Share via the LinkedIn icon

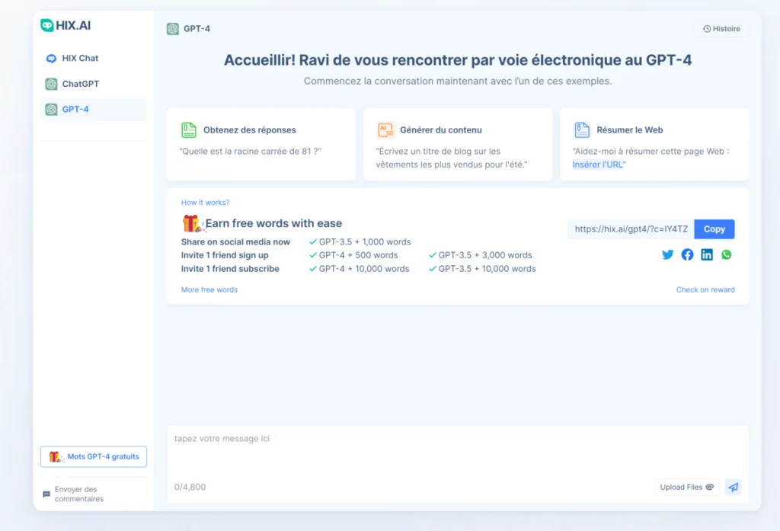[706, 254]
